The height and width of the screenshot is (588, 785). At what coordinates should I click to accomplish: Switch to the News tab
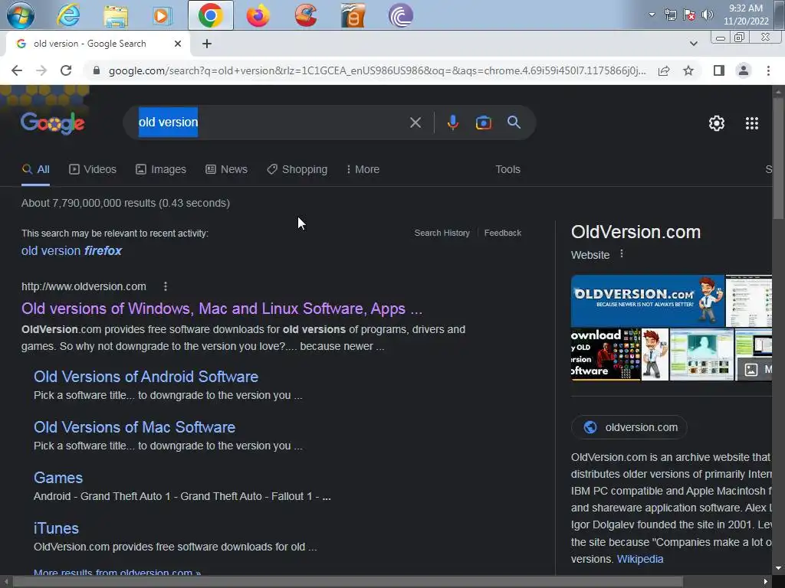[226, 169]
